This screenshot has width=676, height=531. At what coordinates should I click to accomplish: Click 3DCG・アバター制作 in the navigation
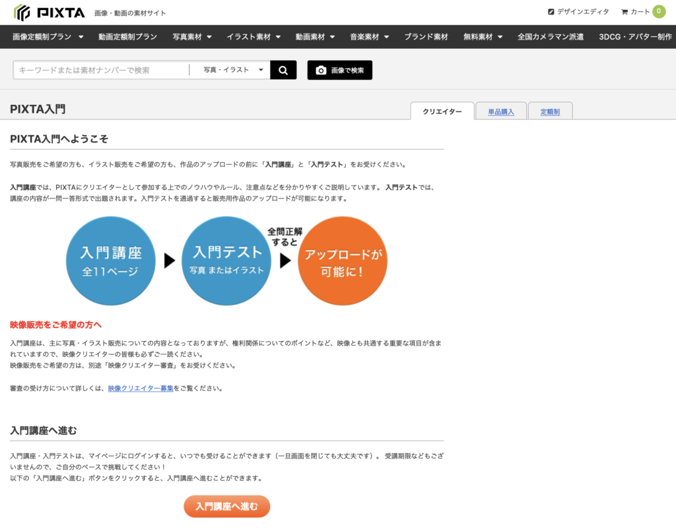(x=635, y=38)
